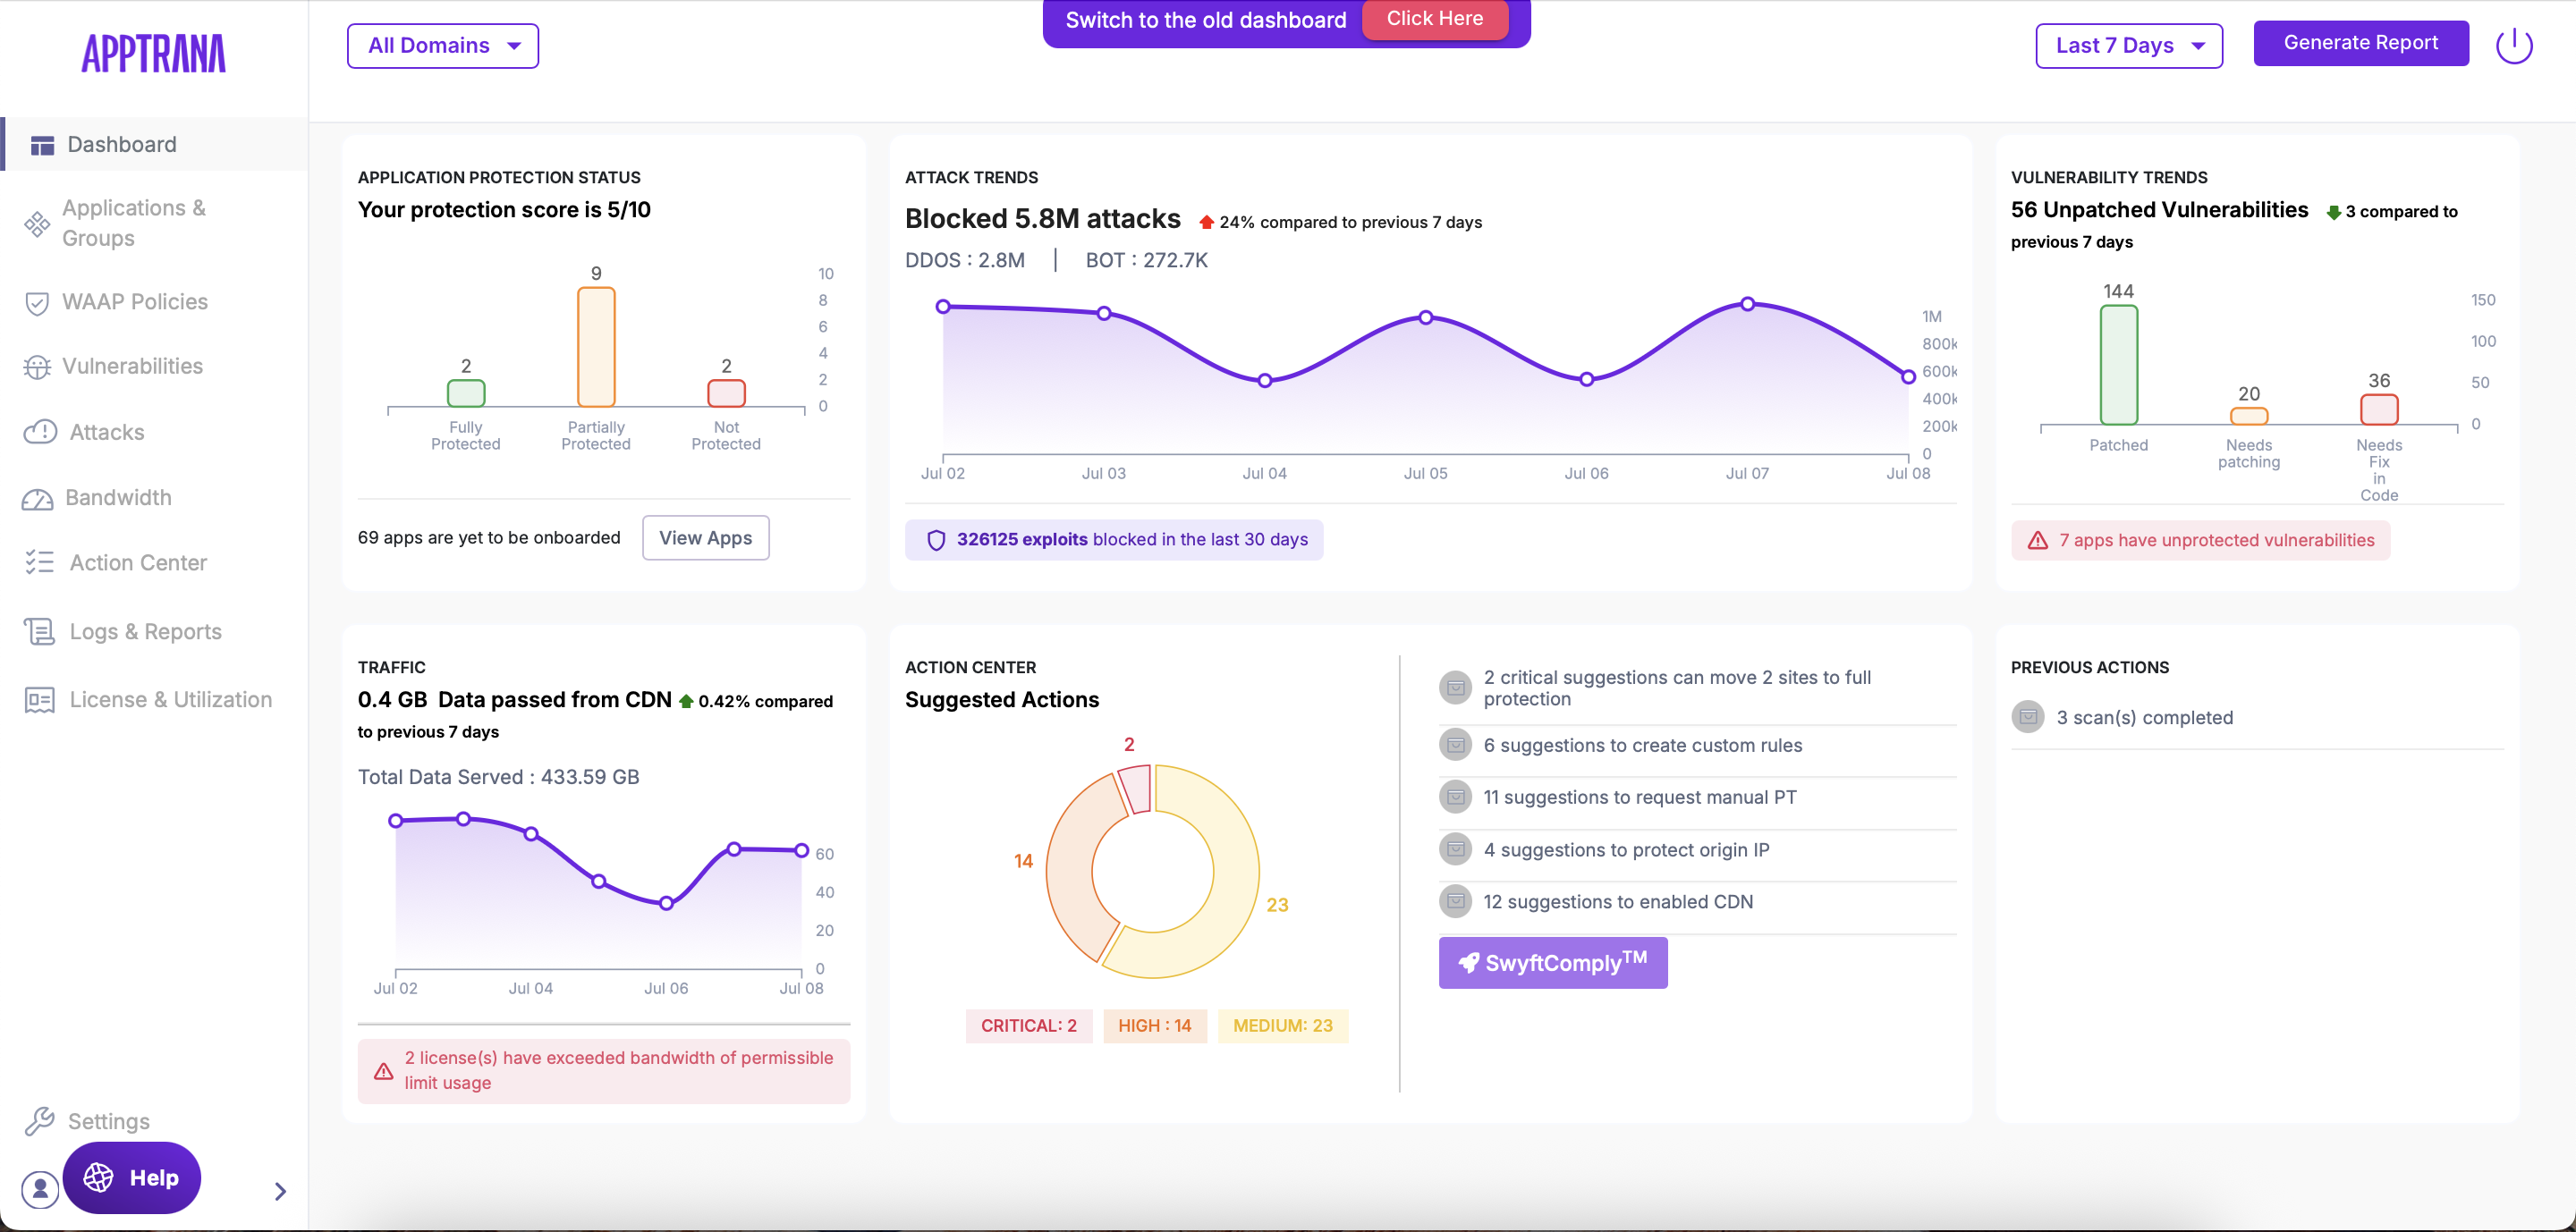The width and height of the screenshot is (2576, 1232).
Task: Click the Vulnerabilities bug icon in sidebar
Action: coord(37,367)
